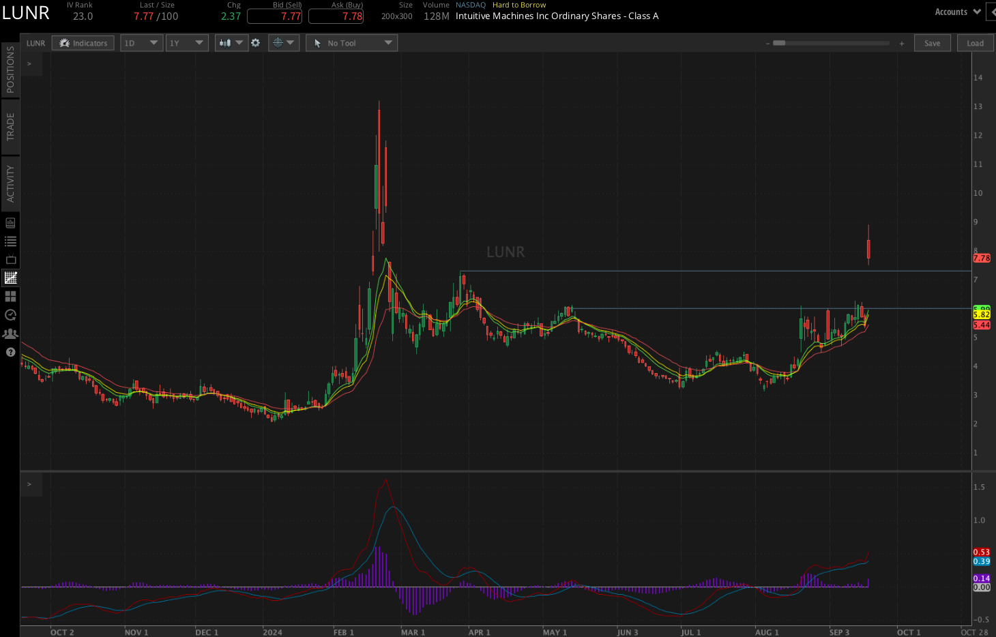Click the NASDAQ exchange label

pos(471,5)
